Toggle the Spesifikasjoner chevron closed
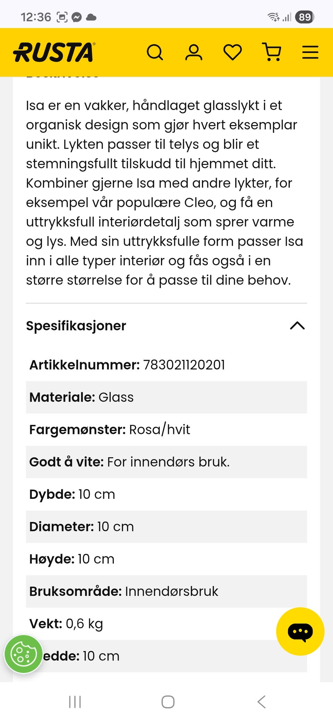 click(298, 326)
